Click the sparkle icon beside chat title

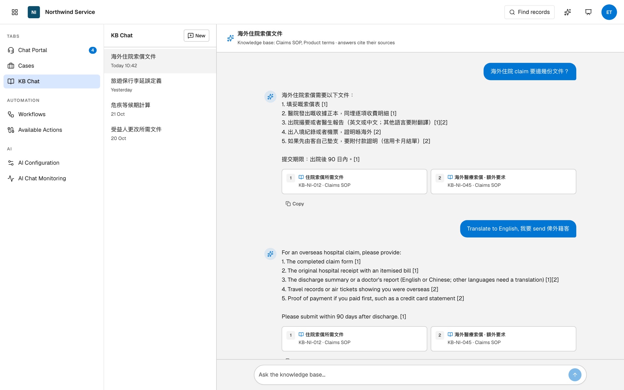tap(230, 38)
